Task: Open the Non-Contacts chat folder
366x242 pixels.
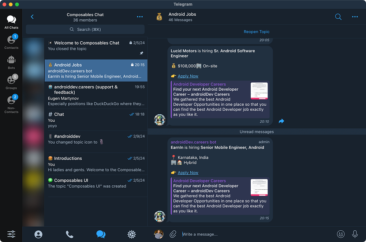Action: click(11, 104)
